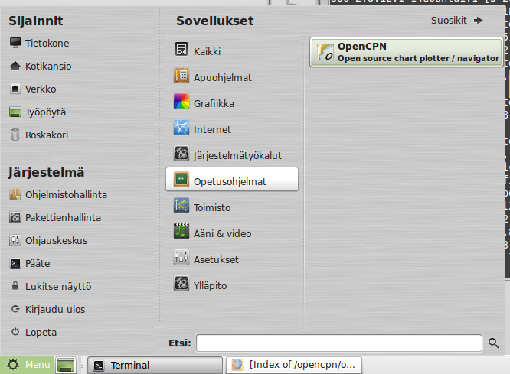Click the Pääte label
Viewport: 510px width, 374px height.
(x=38, y=264)
